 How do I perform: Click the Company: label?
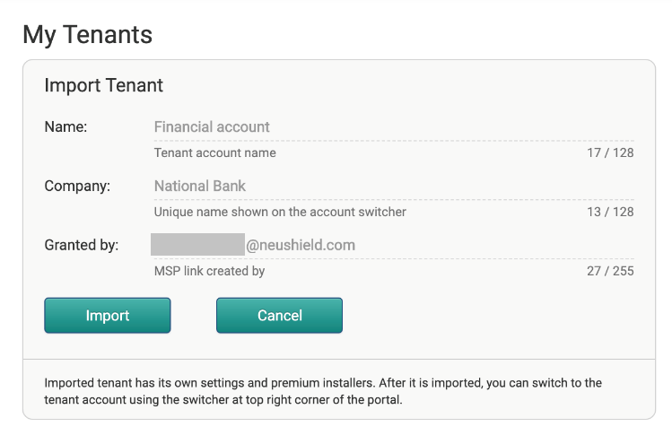77,186
